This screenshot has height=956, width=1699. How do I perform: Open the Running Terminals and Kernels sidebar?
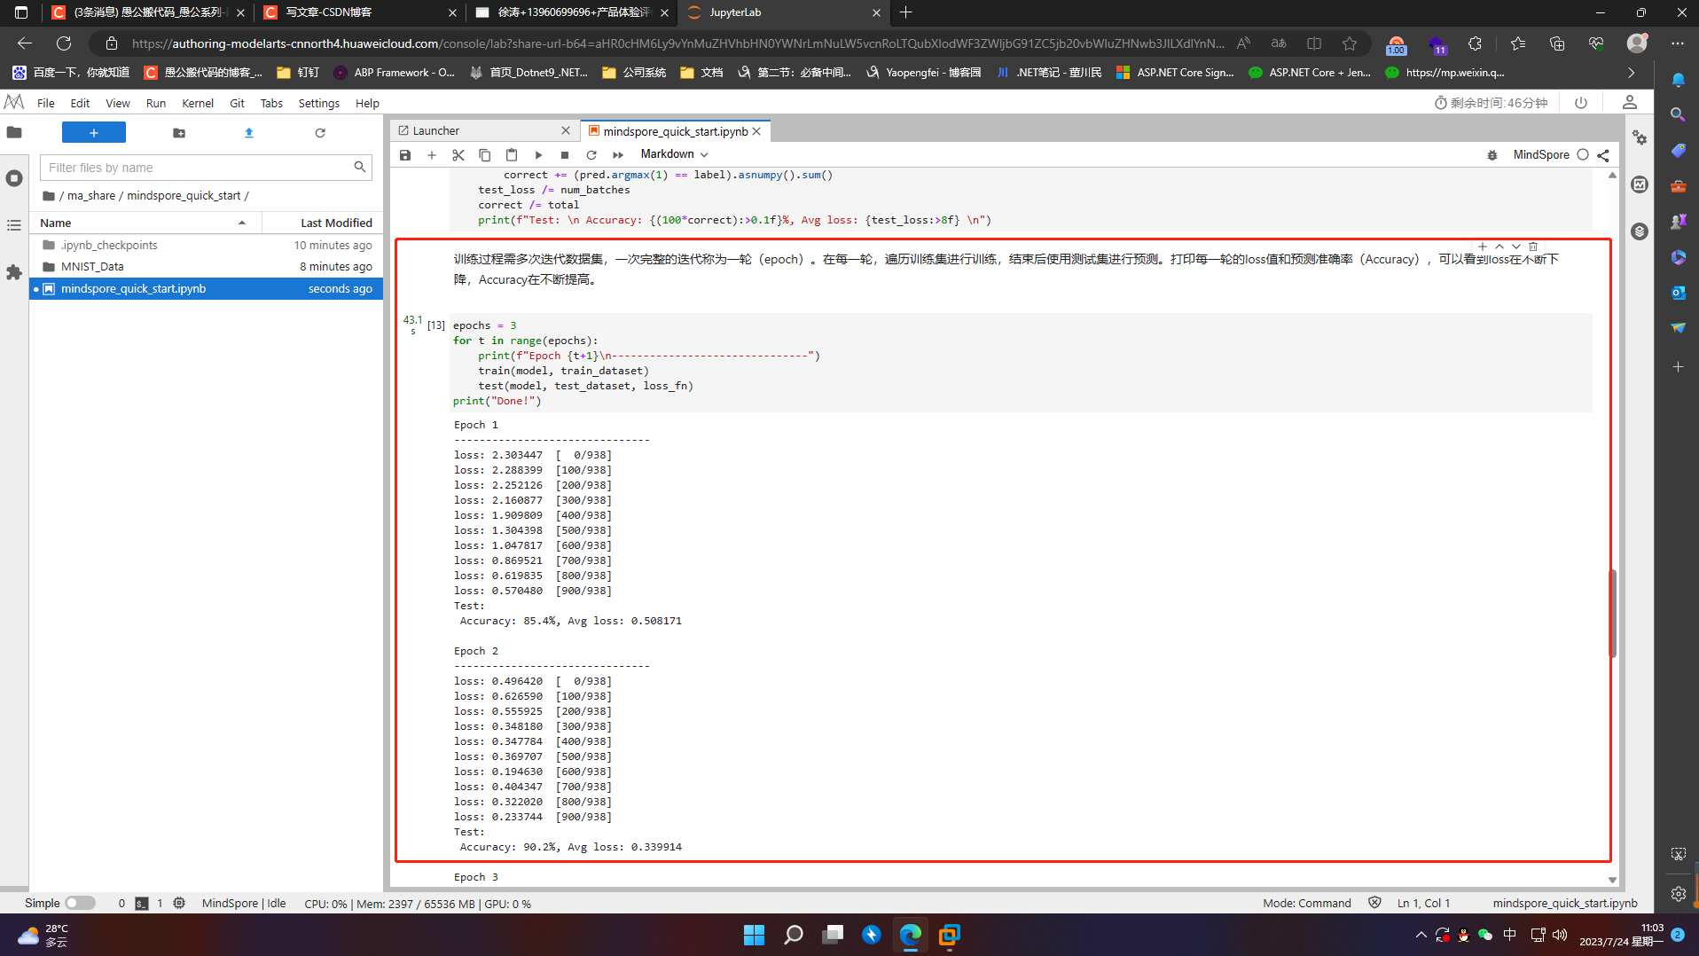[x=14, y=178]
